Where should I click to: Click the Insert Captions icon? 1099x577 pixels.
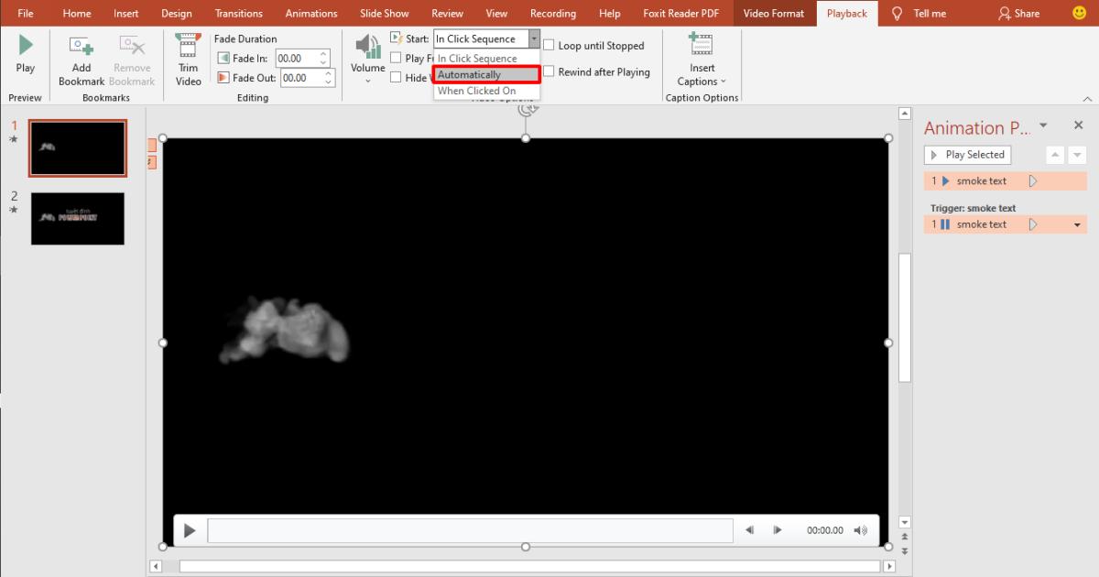702,46
